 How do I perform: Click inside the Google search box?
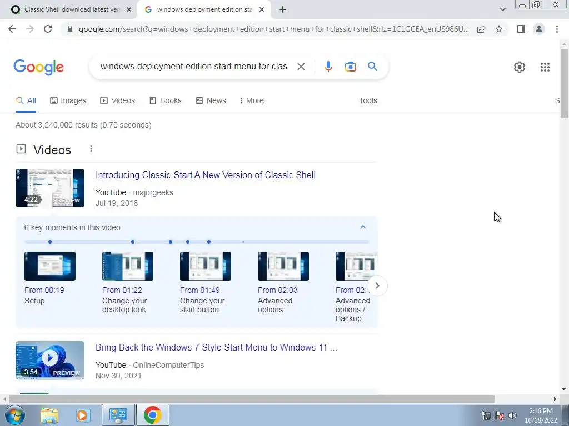point(194,67)
